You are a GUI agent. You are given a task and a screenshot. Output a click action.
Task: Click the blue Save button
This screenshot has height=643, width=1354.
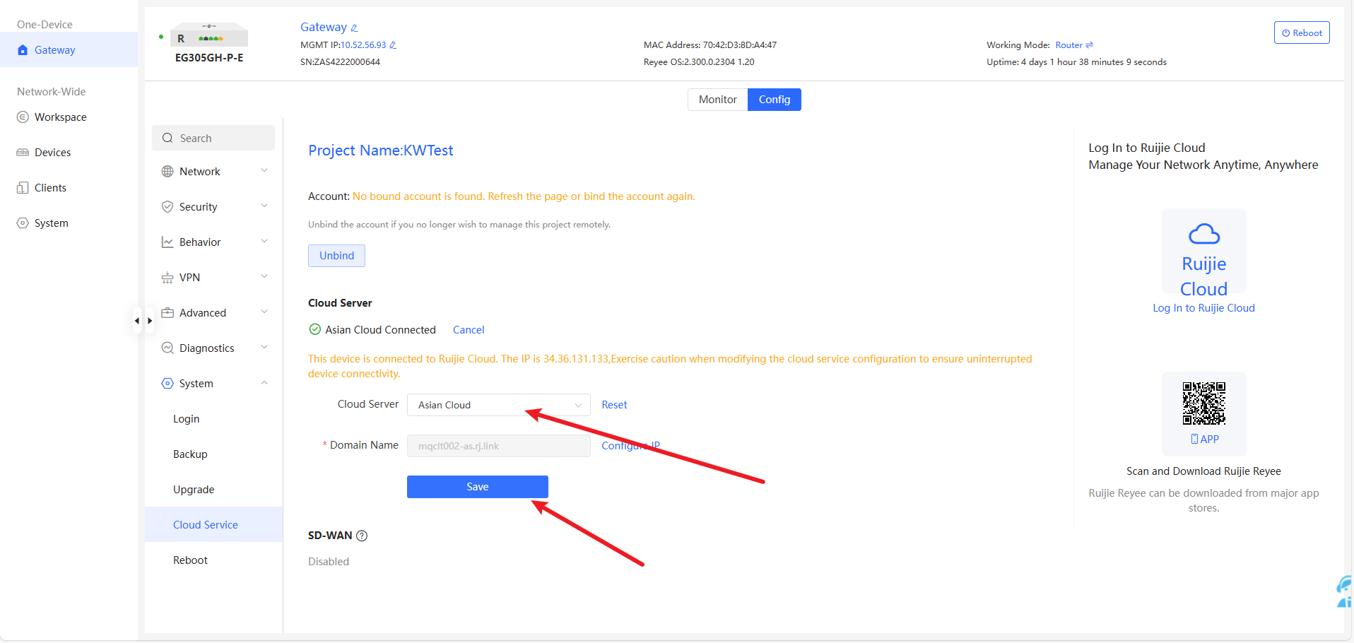click(478, 487)
